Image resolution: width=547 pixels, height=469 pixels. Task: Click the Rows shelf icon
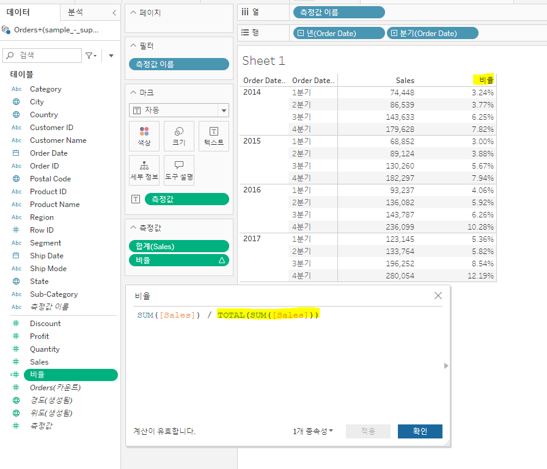(x=245, y=32)
